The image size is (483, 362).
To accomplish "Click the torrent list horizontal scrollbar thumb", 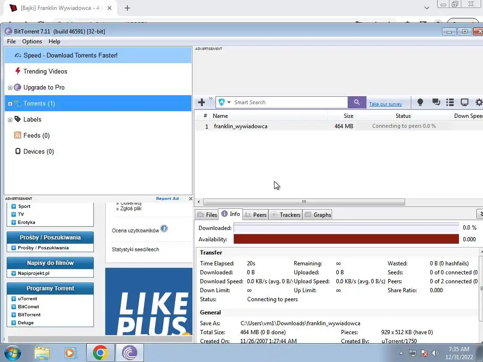I will pyautogui.click(x=304, y=202).
